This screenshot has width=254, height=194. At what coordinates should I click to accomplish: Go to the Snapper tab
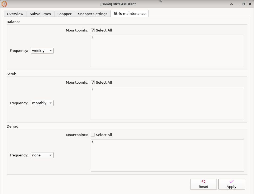point(65,14)
